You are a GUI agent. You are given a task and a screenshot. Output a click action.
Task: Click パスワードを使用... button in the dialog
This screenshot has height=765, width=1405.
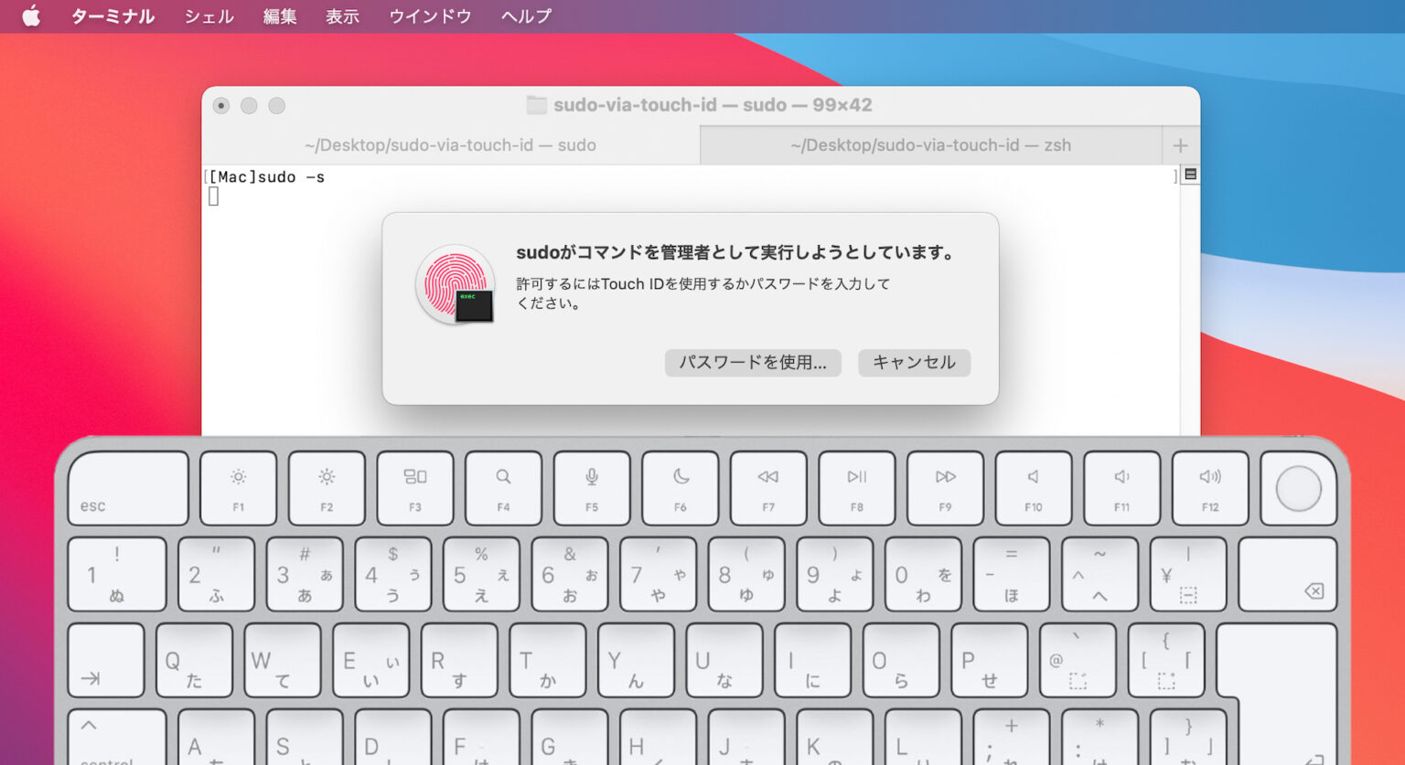click(x=753, y=363)
